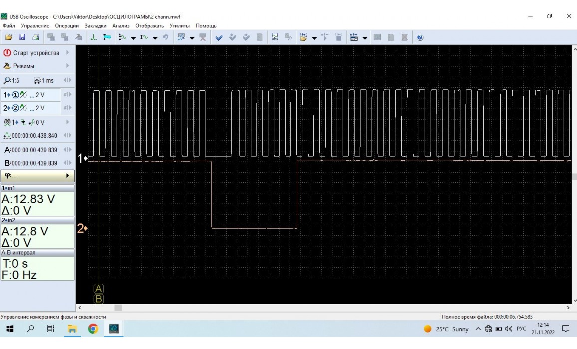Viewport: 577px width, 349px height.
Task: Click the dotted selection frame toolbar icon
Action: [275, 37]
